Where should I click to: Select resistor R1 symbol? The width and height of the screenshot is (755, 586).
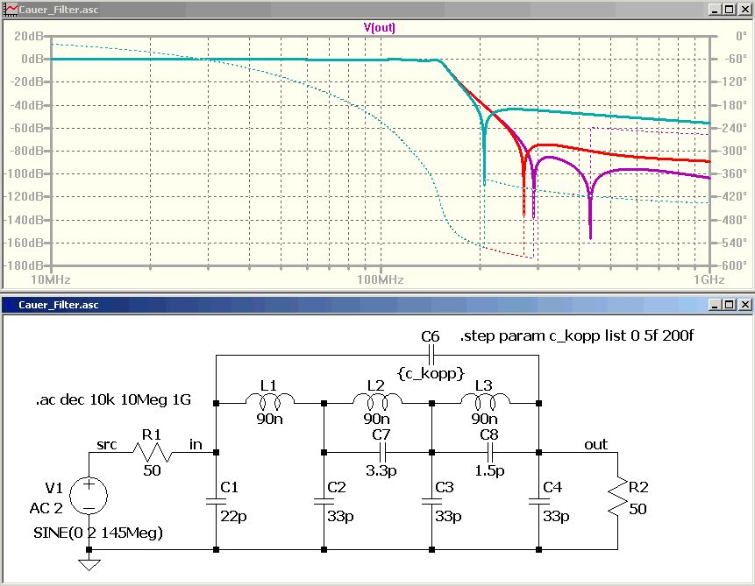pos(152,452)
